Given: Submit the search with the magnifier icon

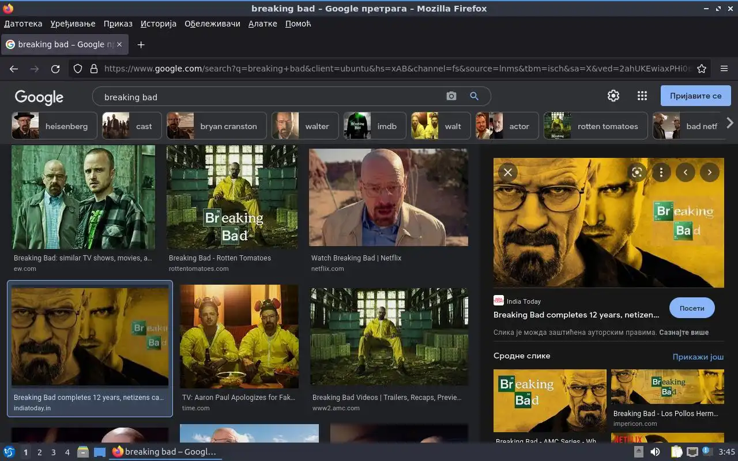Looking at the screenshot, I should [474, 96].
